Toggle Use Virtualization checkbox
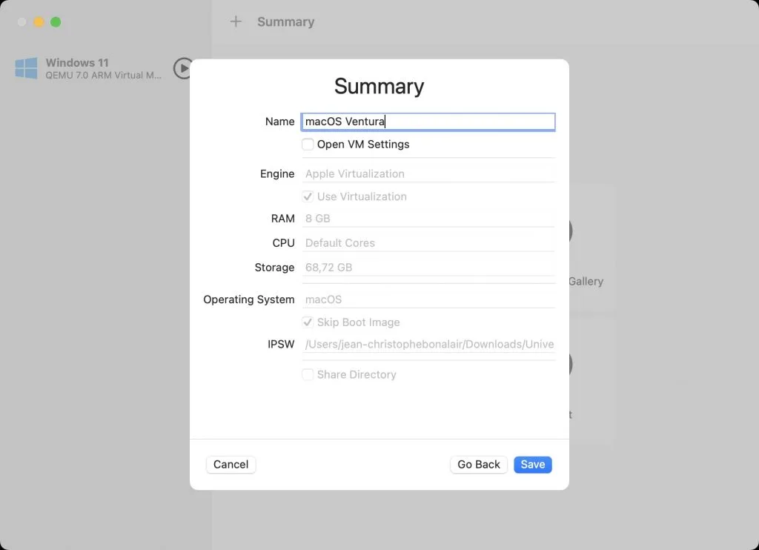 pos(308,196)
